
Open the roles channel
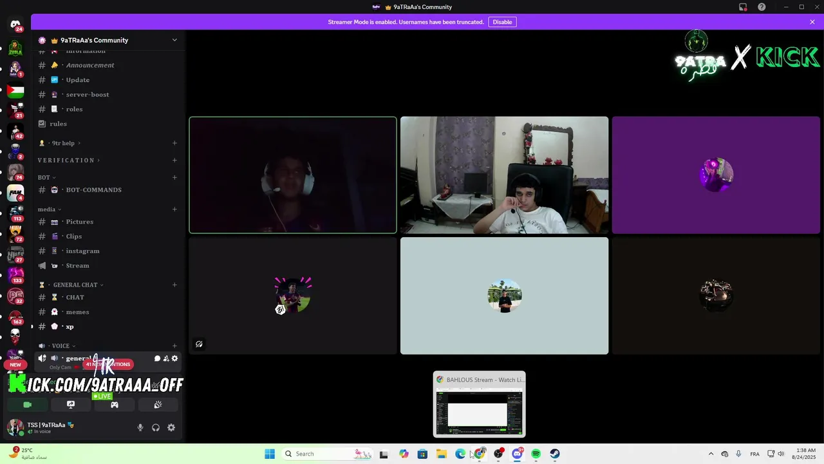(108, 110)
